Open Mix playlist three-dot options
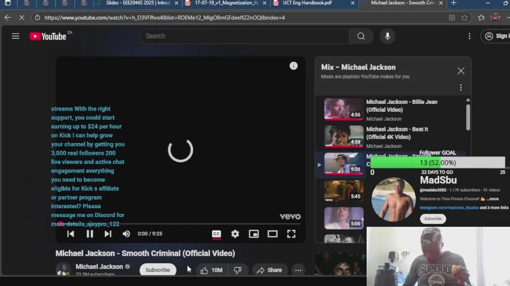Viewport: 510px width, 286px height. [x=461, y=87]
